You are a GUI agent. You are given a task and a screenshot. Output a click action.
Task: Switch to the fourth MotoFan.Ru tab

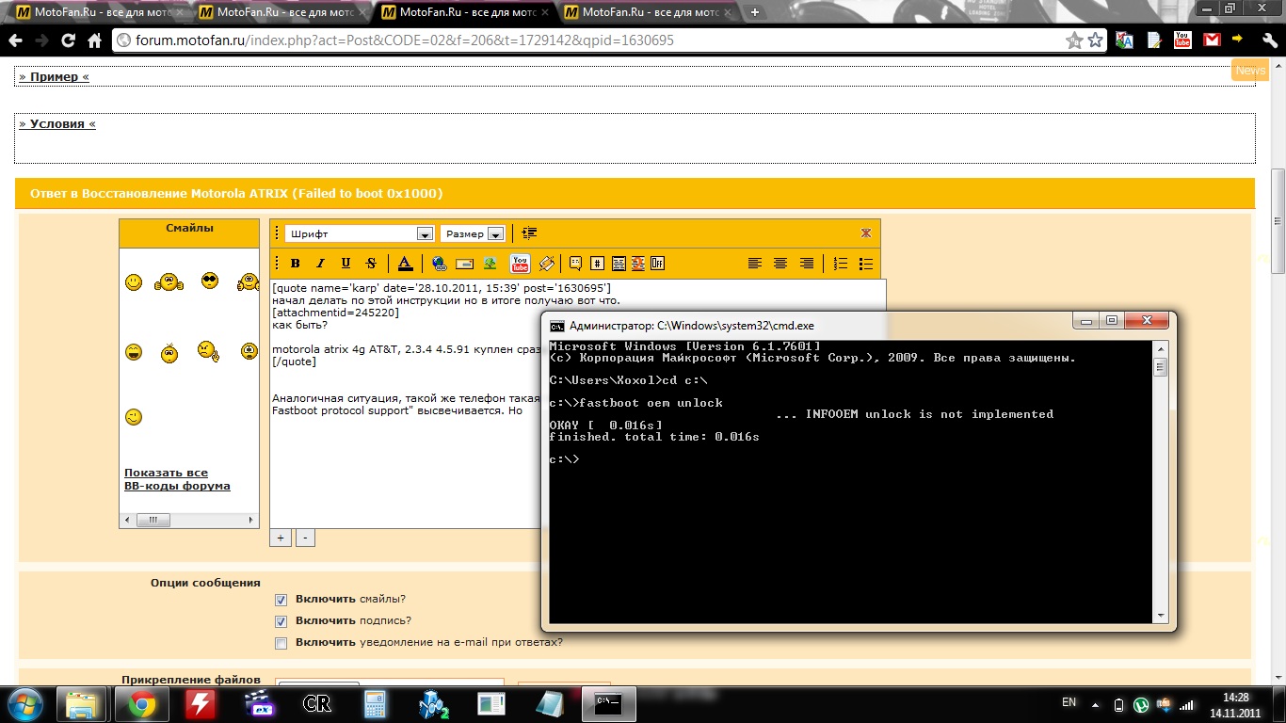648,12
